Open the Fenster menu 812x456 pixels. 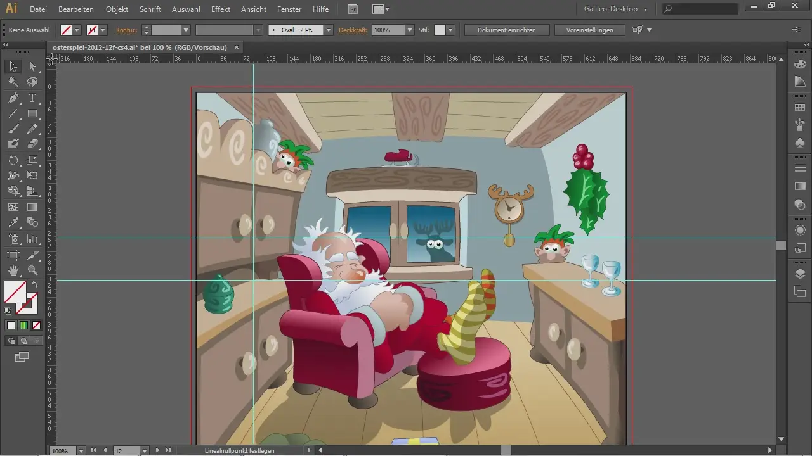pos(289,9)
